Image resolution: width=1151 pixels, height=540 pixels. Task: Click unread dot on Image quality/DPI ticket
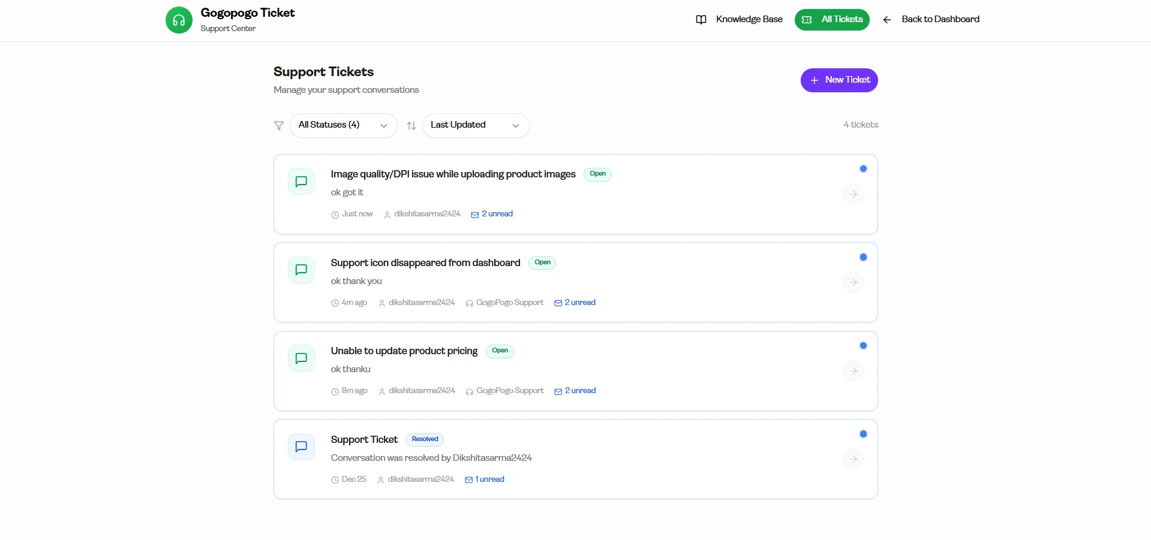click(863, 169)
